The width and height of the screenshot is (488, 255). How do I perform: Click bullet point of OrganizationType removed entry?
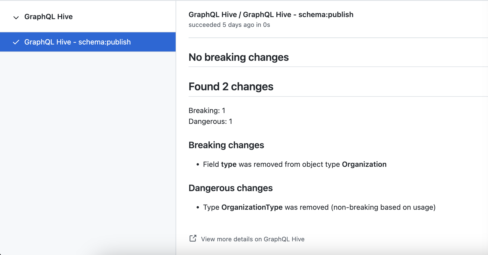(198, 207)
